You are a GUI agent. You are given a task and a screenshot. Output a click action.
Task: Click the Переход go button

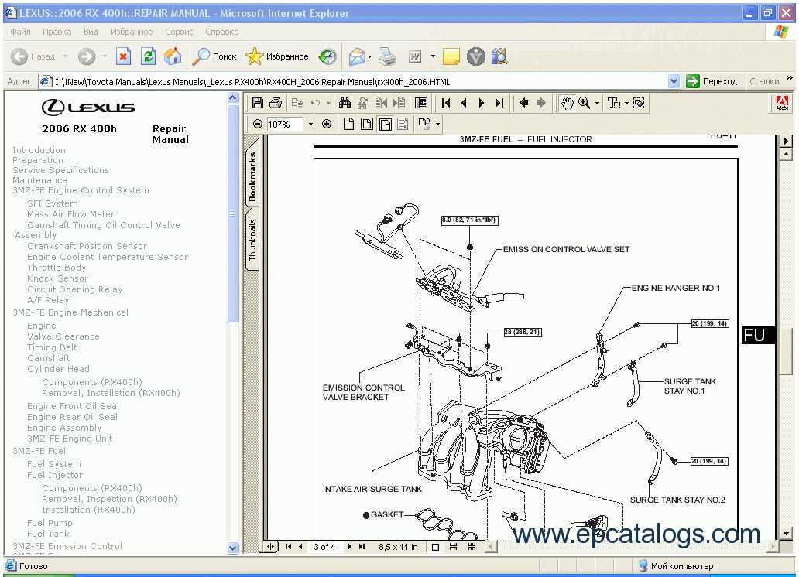(712, 81)
